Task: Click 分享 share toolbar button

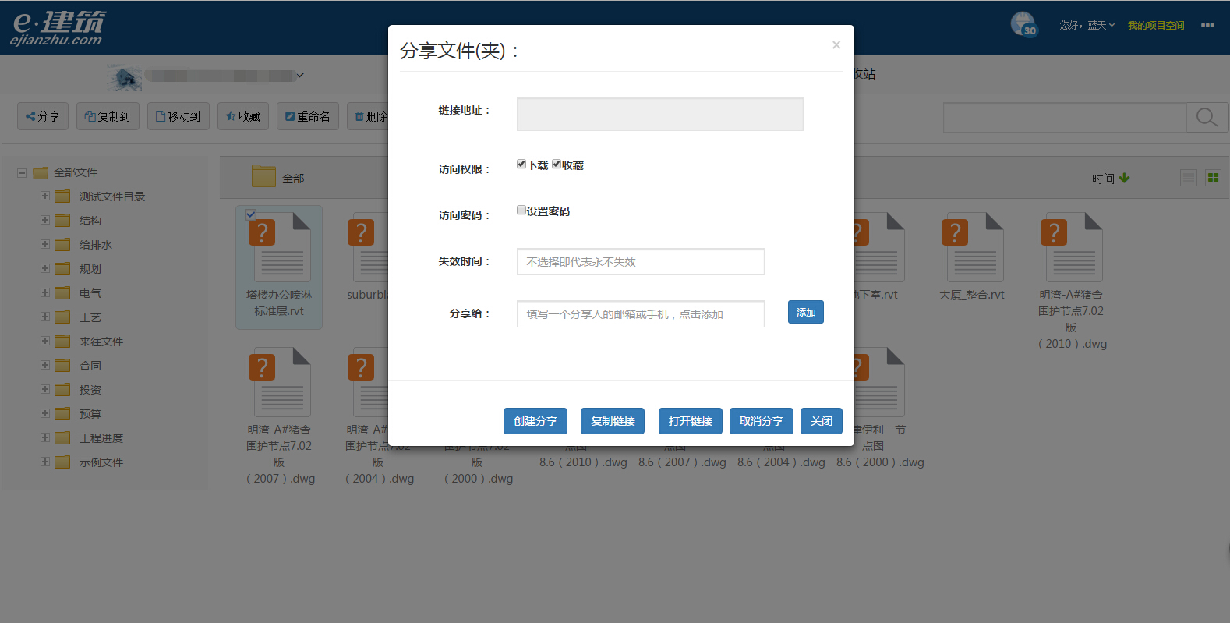Action: coord(43,116)
